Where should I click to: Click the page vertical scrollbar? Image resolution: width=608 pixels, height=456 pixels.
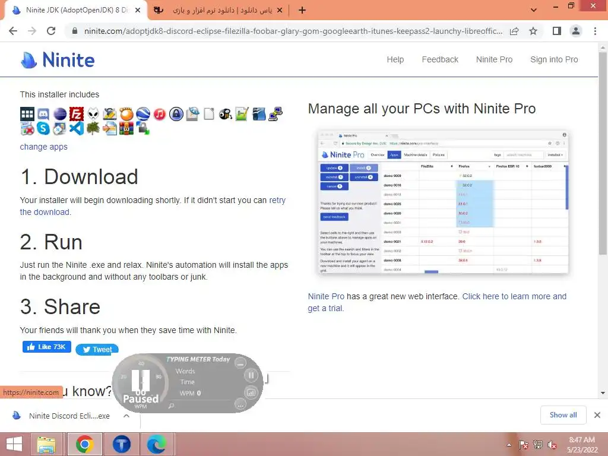(603, 154)
